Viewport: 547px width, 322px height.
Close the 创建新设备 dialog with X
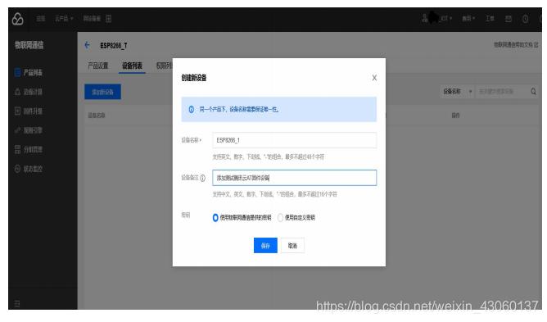point(374,78)
